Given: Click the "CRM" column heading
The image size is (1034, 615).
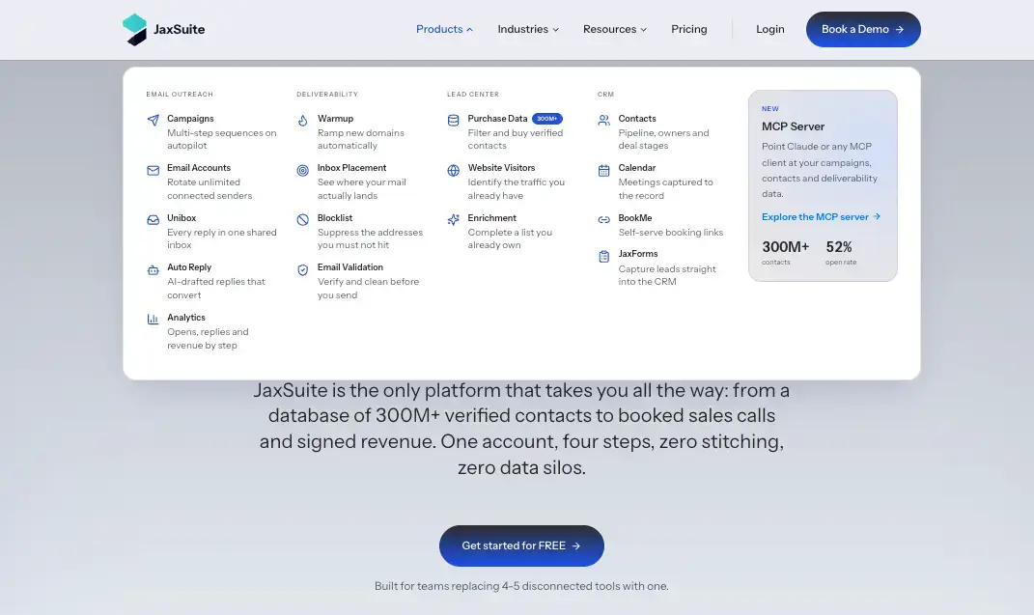Looking at the screenshot, I should pos(605,95).
